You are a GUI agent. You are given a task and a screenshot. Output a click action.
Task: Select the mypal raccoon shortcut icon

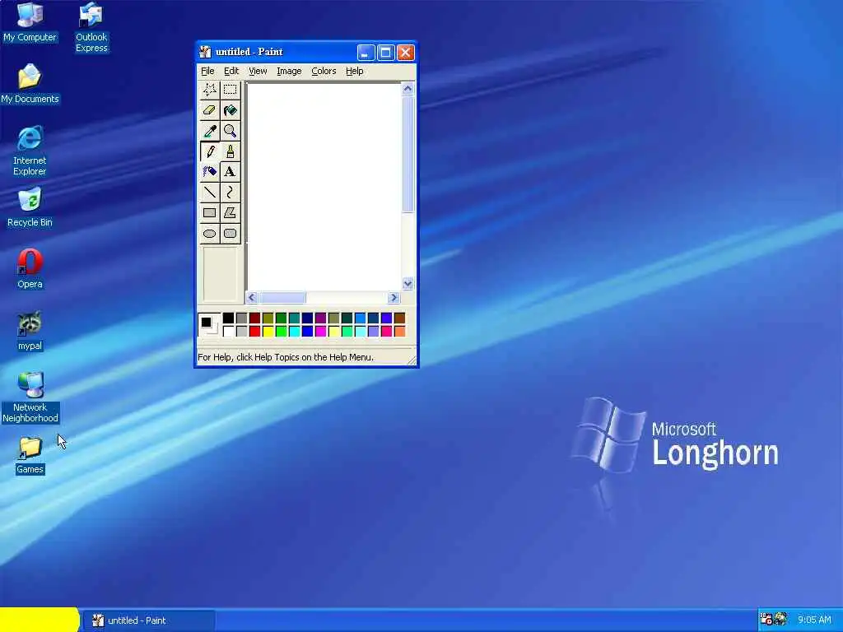pyautogui.click(x=30, y=331)
